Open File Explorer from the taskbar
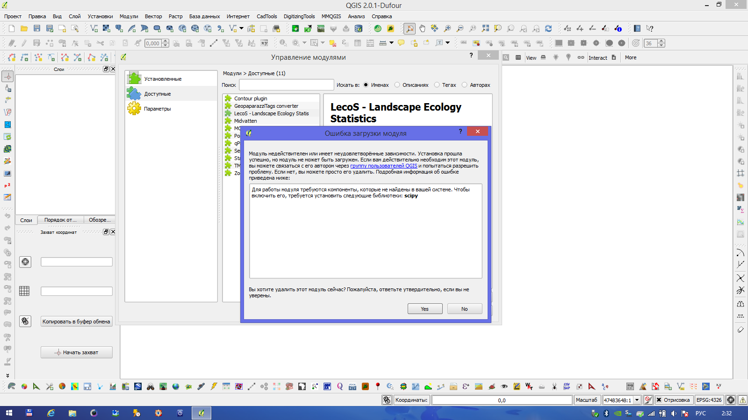 (x=72, y=413)
